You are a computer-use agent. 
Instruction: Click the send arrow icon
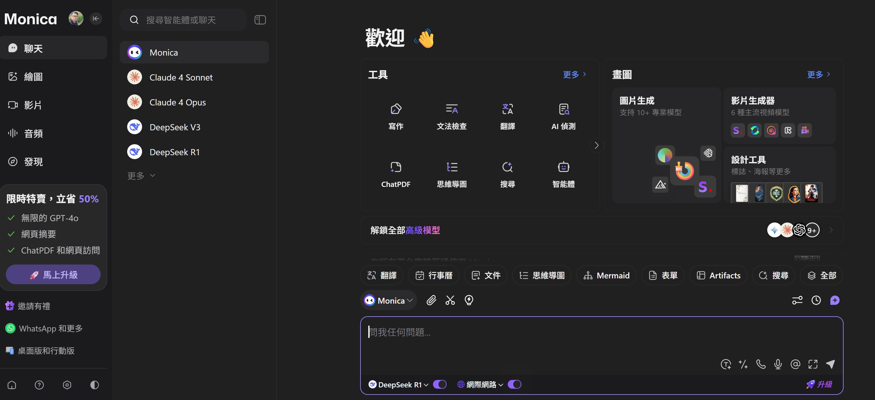830,364
